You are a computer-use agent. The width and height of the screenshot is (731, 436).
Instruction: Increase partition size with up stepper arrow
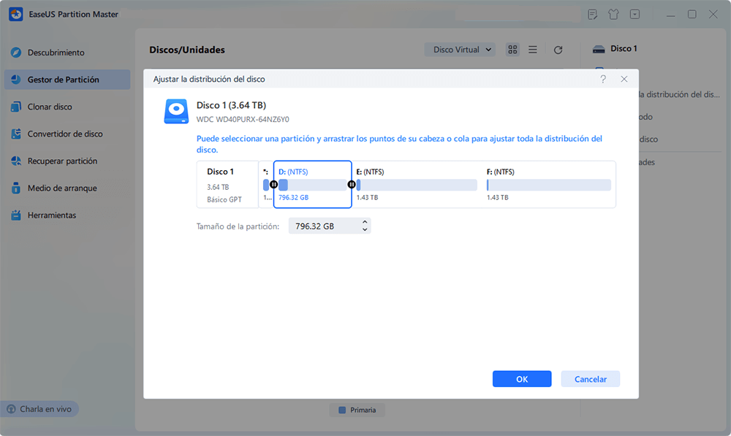366,222
